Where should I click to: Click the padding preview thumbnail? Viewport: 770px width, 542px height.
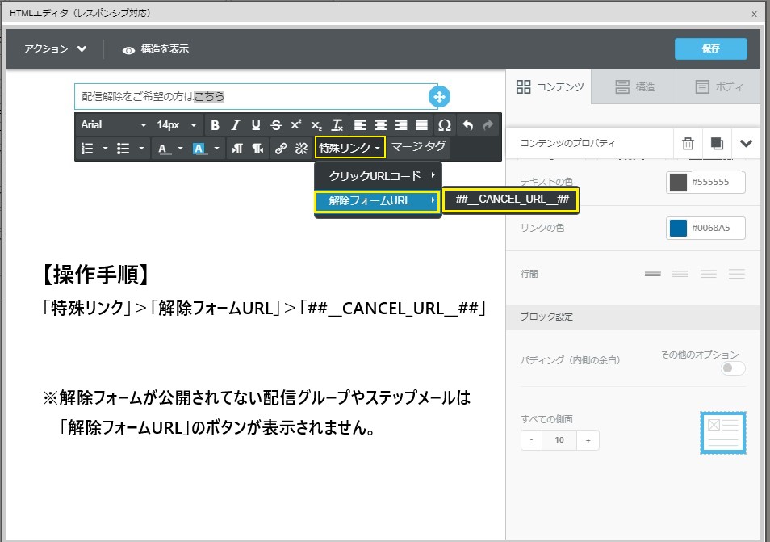(x=723, y=433)
